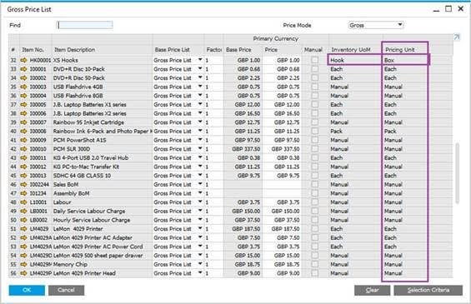Open link arrow for Rainbow 95 Inkjet Cartridge

click(23, 122)
